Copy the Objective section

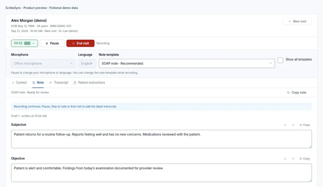coord(305,158)
